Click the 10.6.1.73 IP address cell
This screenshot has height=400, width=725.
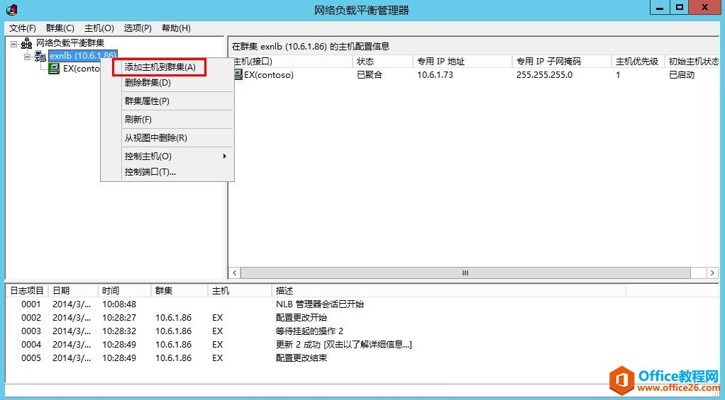click(435, 75)
